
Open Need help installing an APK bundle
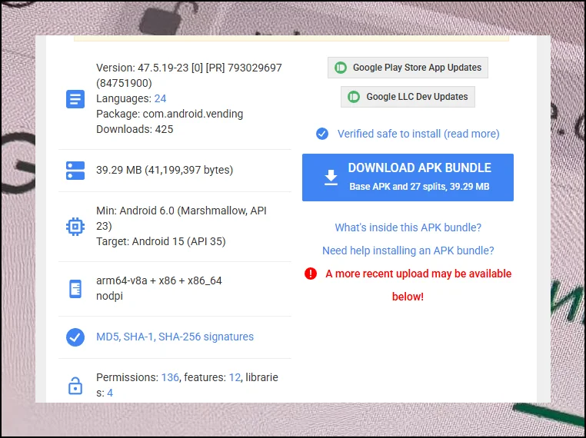(408, 251)
